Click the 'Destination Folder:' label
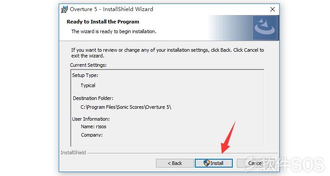This screenshot has width=330, height=176. (93, 98)
